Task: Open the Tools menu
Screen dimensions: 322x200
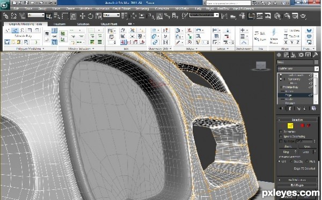Action: (28, 9)
